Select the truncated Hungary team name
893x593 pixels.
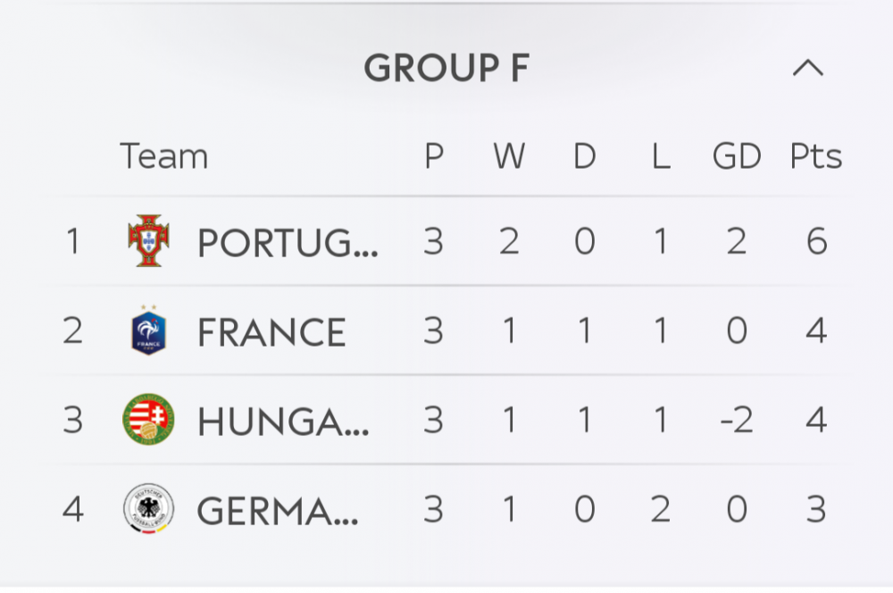pyautogui.click(x=283, y=422)
